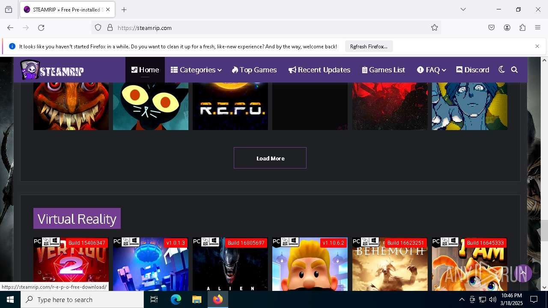Click the Build 16805697 badge
Screen dimensions: 548x308
pos(246,243)
